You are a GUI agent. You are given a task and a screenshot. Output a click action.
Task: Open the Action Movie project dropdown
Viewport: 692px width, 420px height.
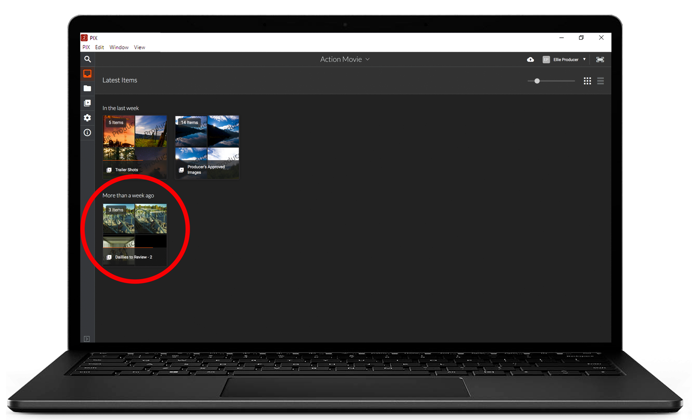click(x=345, y=59)
